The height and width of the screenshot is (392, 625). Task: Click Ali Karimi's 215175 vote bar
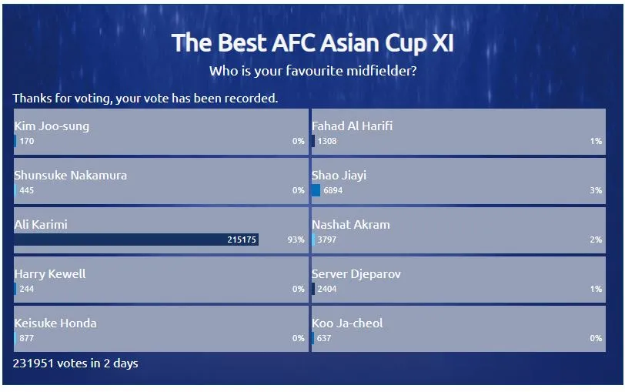pyautogui.click(x=136, y=240)
